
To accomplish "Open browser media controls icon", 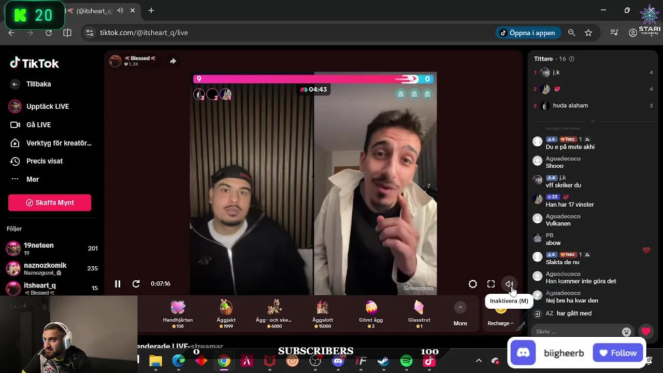I will pyautogui.click(x=614, y=33).
